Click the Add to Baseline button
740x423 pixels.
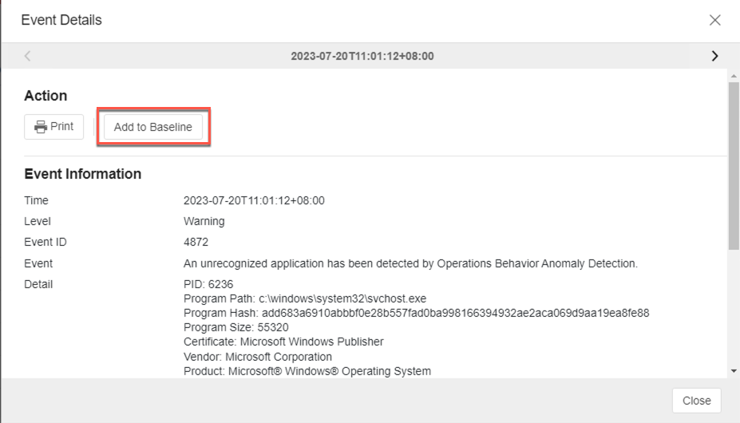pyautogui.click(x=152, y=127)
